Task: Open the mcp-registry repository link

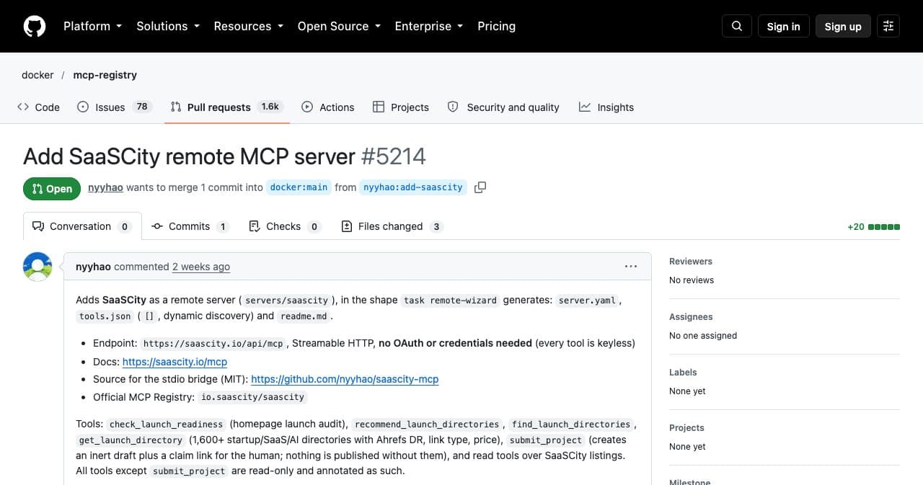Action: 105,75
